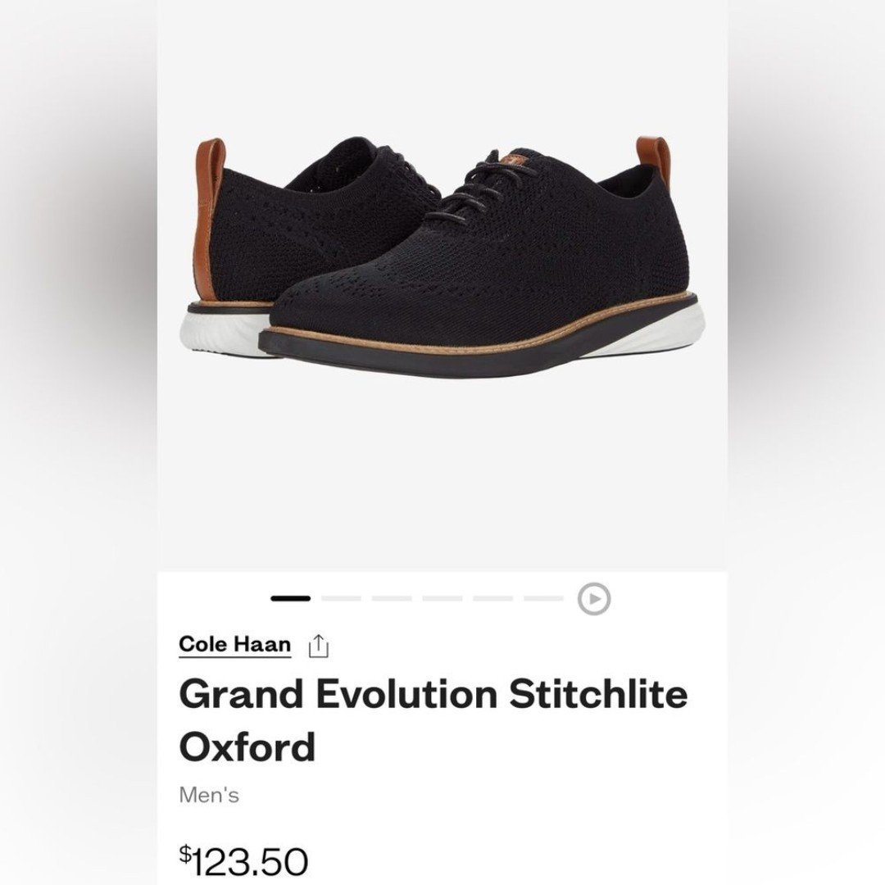Click the Grand Evolution Stitchlite Oxford title
Screen dimensions: 885x885
point(433,720)
